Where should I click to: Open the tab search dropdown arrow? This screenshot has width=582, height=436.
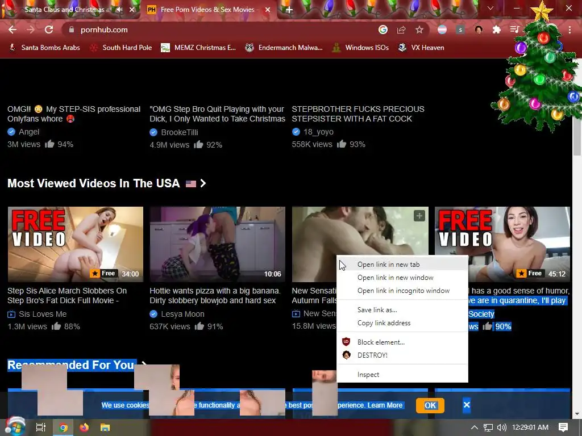click(490, 8)
